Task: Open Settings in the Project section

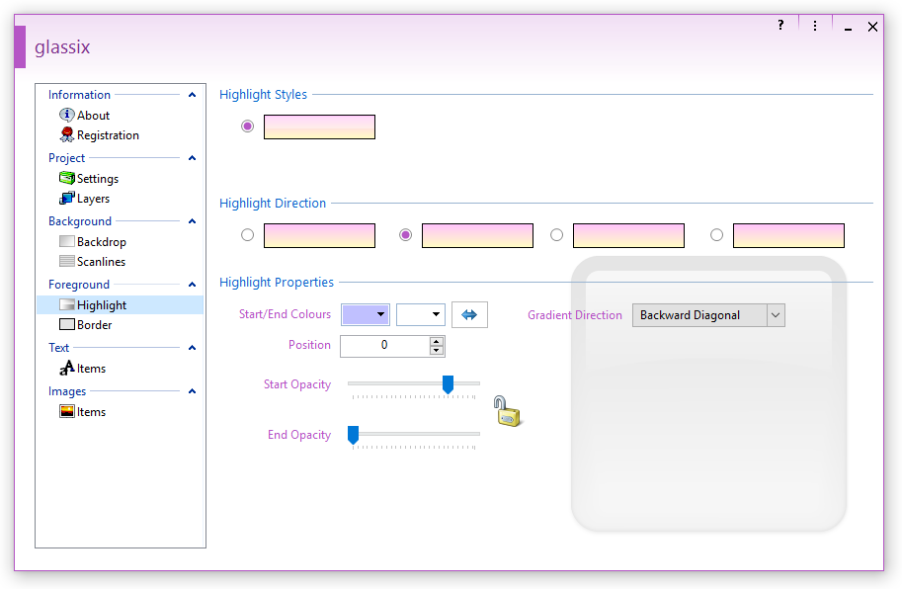Action: coord(97,179)
